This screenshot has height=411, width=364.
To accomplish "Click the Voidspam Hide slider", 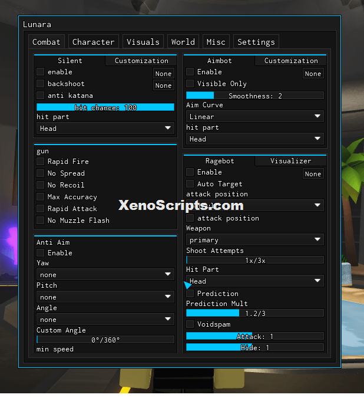I will pyautogui.click(x=255, y=347).
